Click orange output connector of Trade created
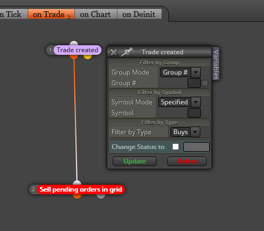Viewport: 264px width, 231px height. coord(74,57)
